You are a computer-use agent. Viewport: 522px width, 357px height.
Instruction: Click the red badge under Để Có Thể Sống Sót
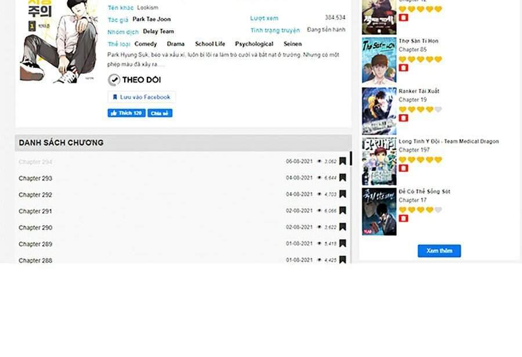404,218
